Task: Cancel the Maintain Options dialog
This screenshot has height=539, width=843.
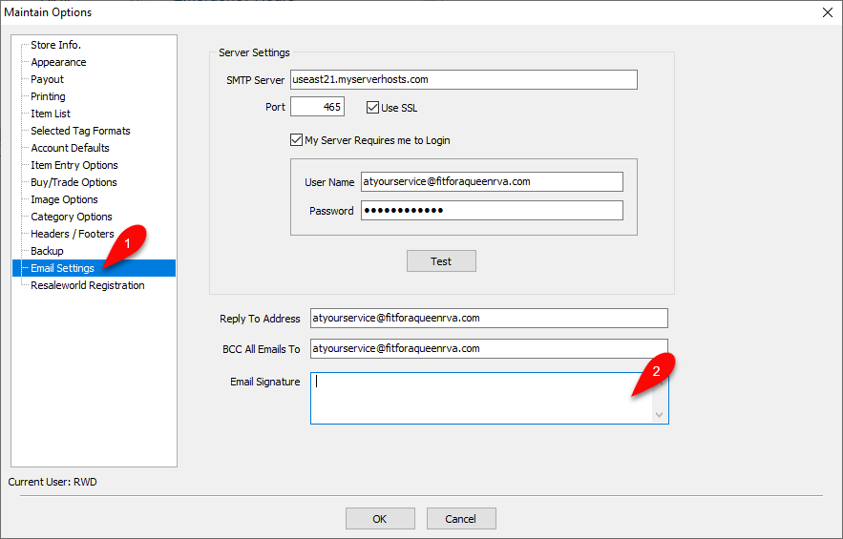Action: pos(461,519)
